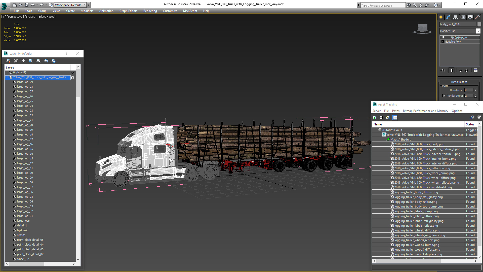Toggle Render Iters checkbox in TurboSmooth
483x272 pixels.
[x=444, y=96]
